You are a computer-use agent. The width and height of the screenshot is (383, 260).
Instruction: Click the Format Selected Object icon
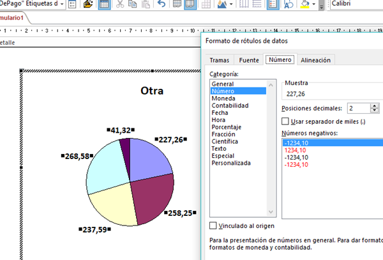pos(72,4)
